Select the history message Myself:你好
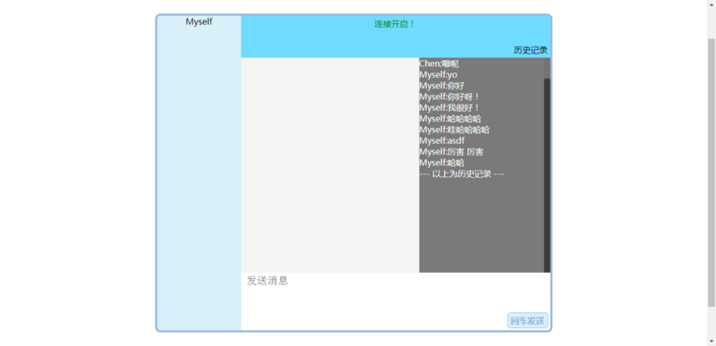This screenshot has width=716, height=346. pyautogui.click(x=441, y=86)
